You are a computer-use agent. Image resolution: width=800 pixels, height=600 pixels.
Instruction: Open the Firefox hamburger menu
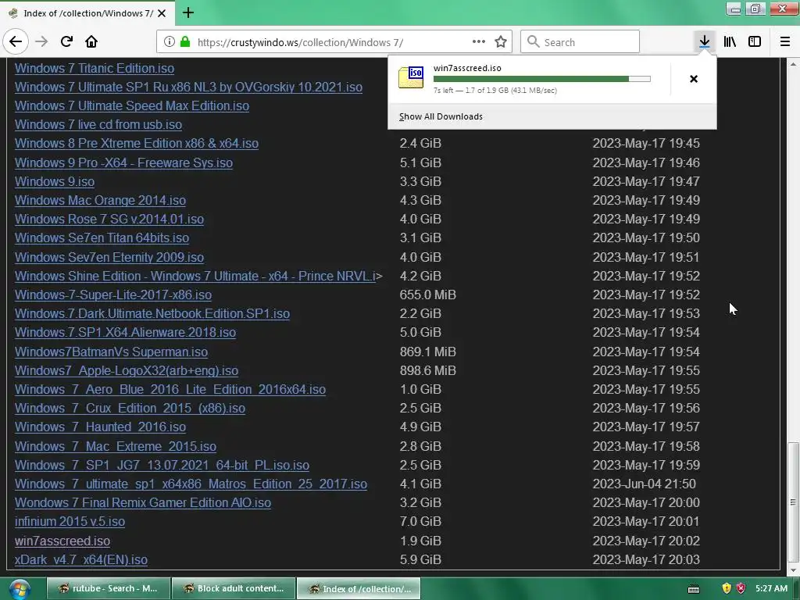pyautogui.click(x=785, y=41)
